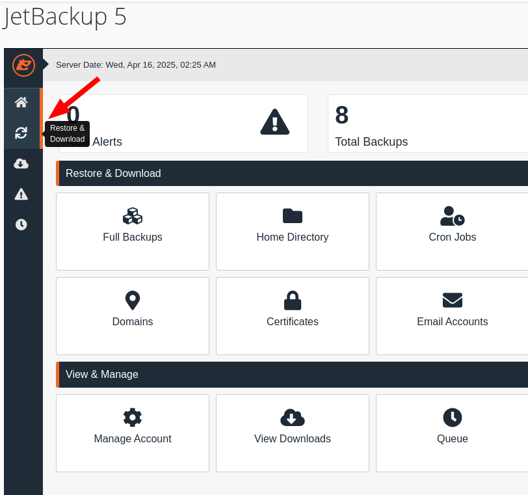
Task: Click the JetBackup 5 page title
Action: [x=64, y=16]
